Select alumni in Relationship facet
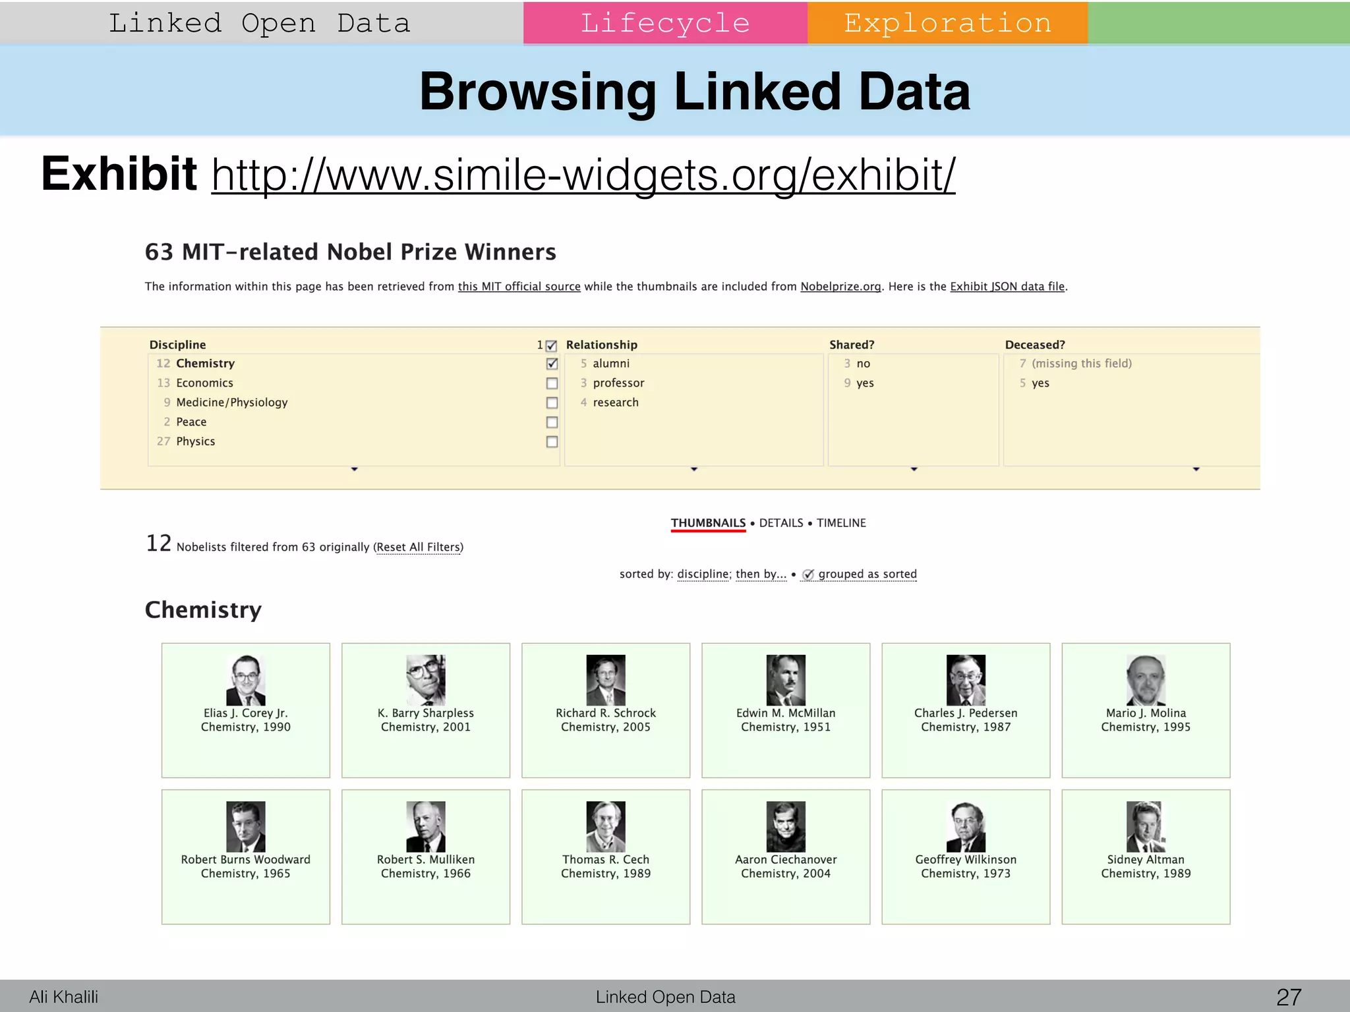 click(x=611, y=364)
